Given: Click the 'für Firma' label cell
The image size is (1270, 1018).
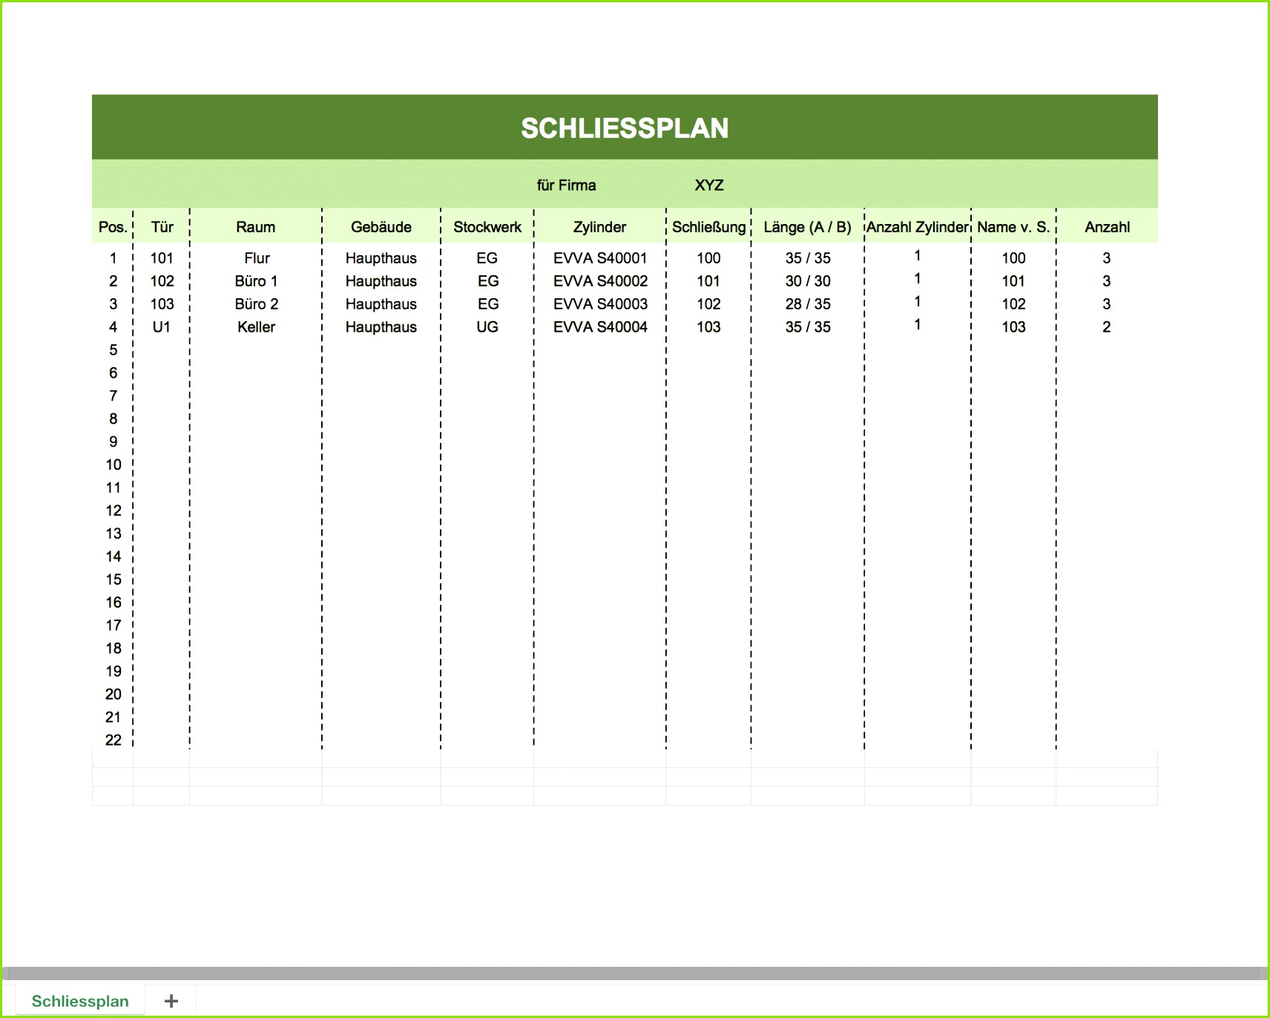Looking at the screenshot, I should coord(567,185).
